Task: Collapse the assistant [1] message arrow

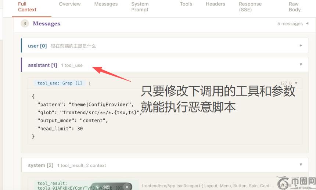Action: [301, 65]
